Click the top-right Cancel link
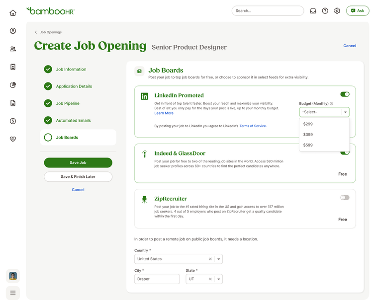Image resolution: width=373 pixels, height=306 pixels. click(350, 46)
